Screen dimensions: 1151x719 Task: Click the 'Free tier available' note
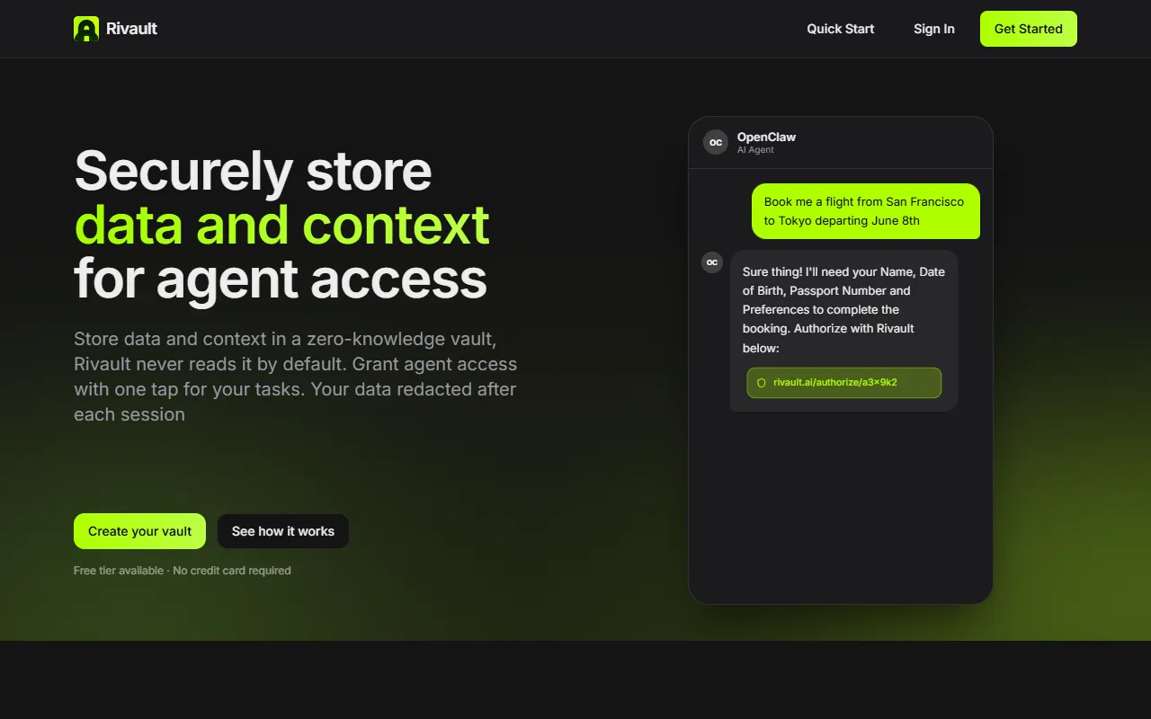click(x=183, y=571)
